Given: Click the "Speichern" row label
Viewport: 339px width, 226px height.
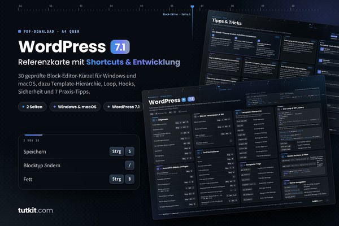Looking at the screenshot, I should pos(34,151).
